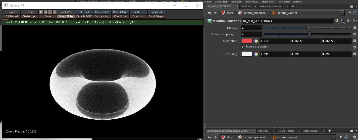Image resolution: width=358 pixels, height=140 pixels.
Task: Click the Full Reload button
Action: tap(12, 17)
